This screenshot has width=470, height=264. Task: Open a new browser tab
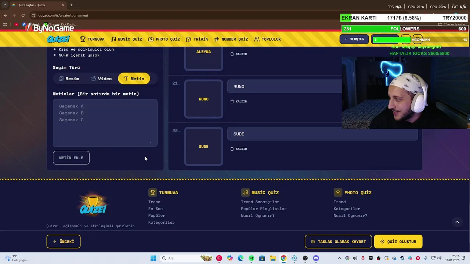71,5
